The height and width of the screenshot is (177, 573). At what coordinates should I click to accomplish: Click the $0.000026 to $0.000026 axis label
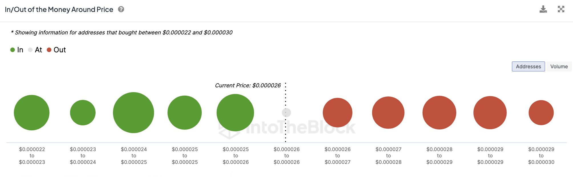(x=286, y=156)
